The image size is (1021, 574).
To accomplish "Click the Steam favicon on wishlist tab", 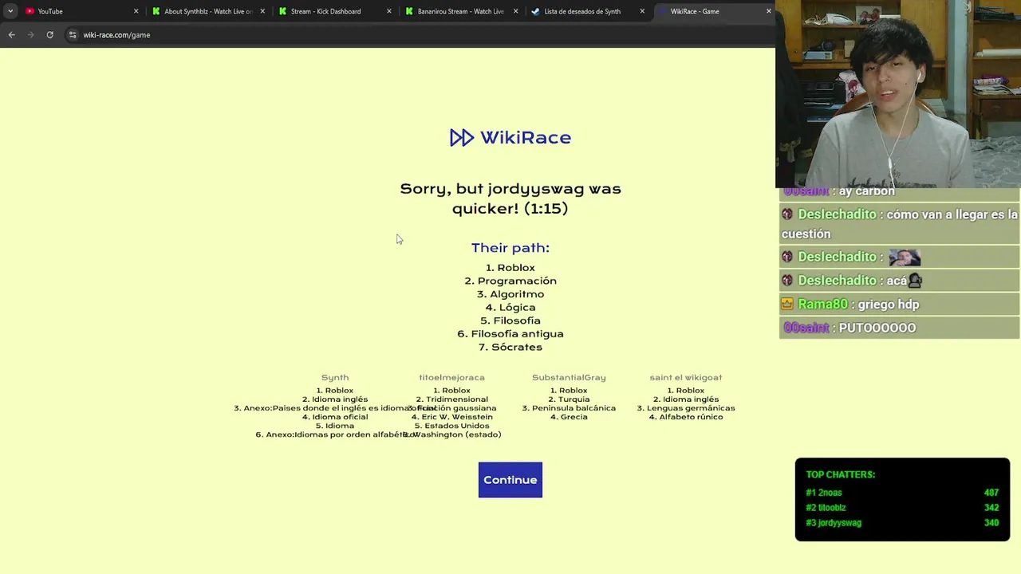I will pyautogui.click(x=535, y=11).
